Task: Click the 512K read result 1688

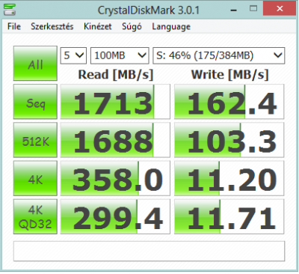Action: (115, 140)
